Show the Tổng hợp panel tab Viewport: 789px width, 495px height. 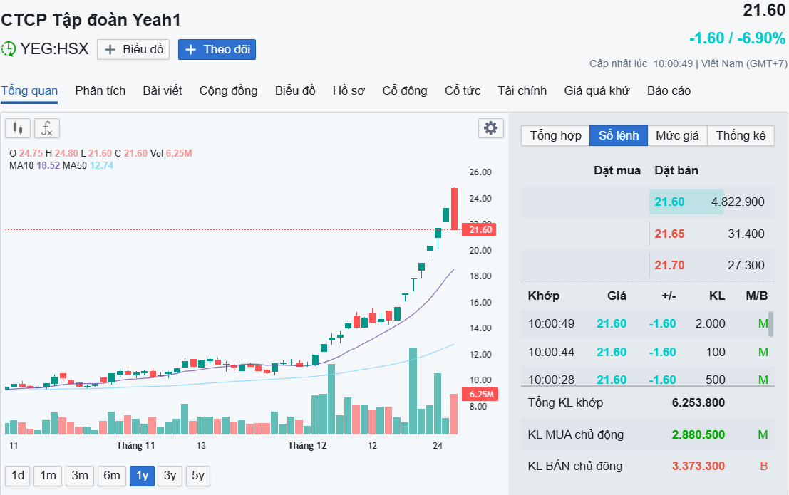(555, 135)
